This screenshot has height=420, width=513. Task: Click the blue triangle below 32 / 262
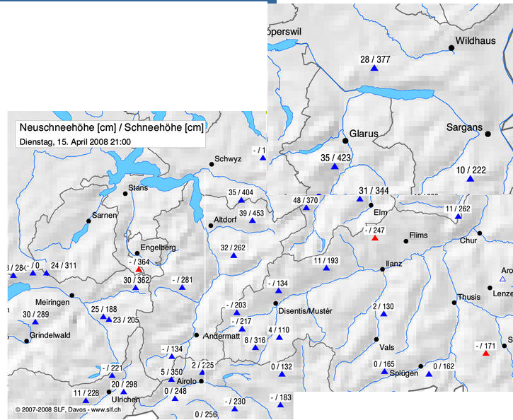(234, 255)
